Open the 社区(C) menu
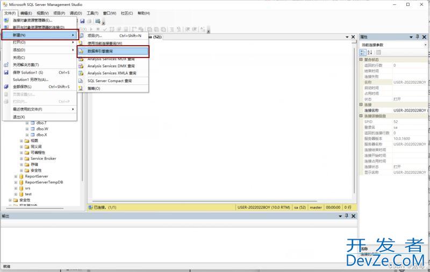430x272 pixels. (x=127, y=13)
